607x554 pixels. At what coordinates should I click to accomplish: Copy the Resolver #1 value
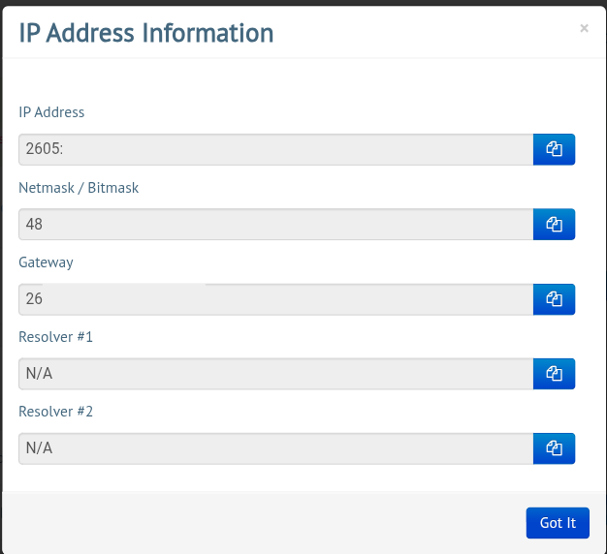point(554,374)
